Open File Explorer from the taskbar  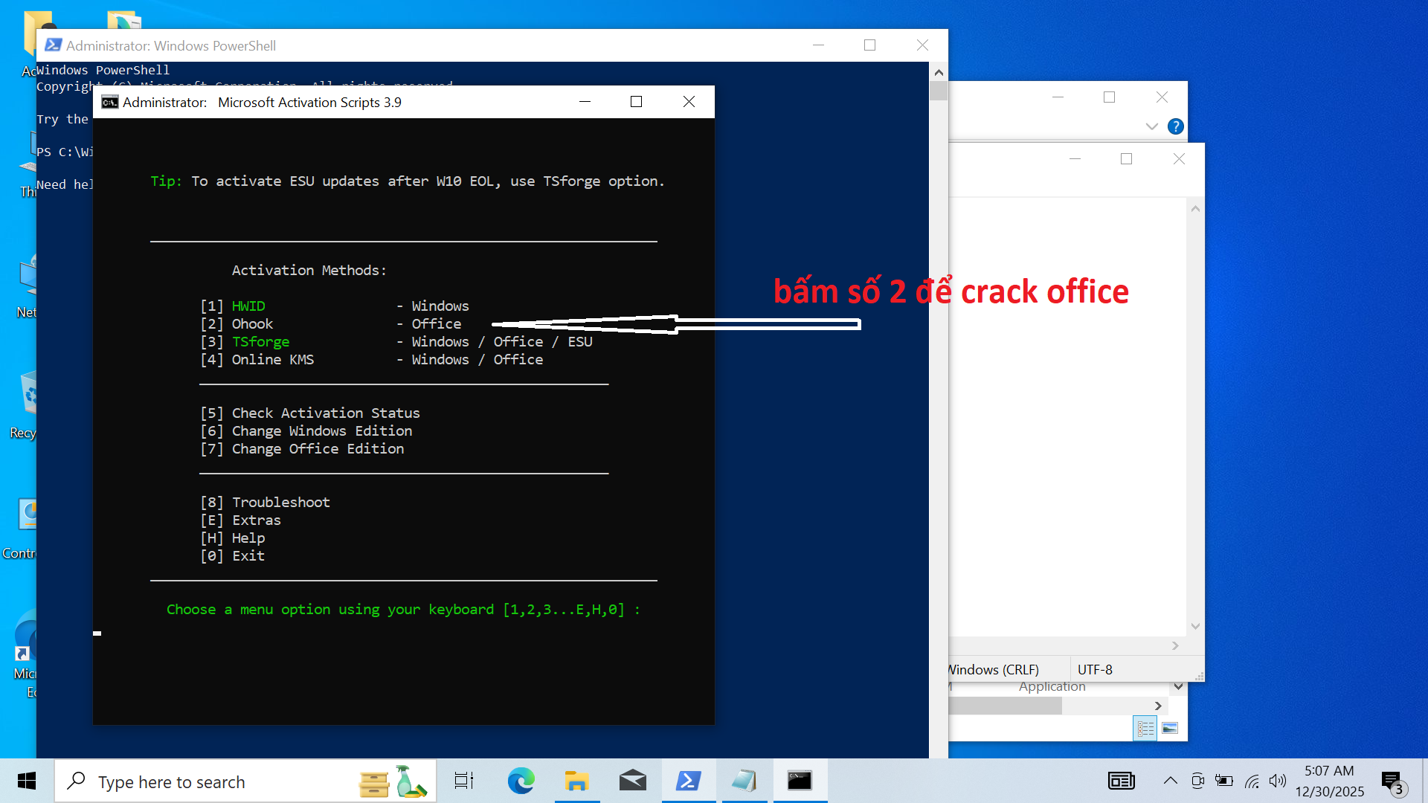pos(576,781)
